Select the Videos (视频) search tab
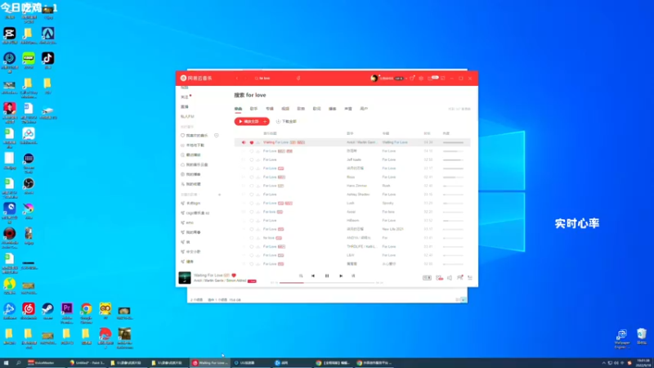654x368 pixels. click(285, 109)
